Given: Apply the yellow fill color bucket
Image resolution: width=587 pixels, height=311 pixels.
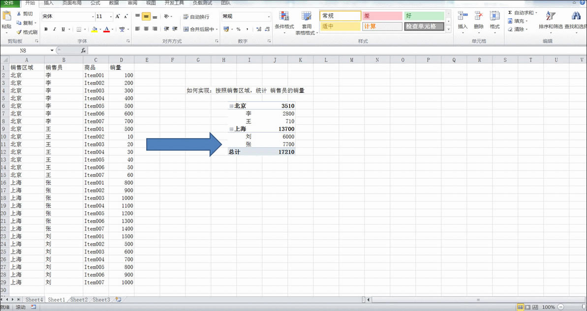Looking at the screenshot, I should click(x=94, y=29).
